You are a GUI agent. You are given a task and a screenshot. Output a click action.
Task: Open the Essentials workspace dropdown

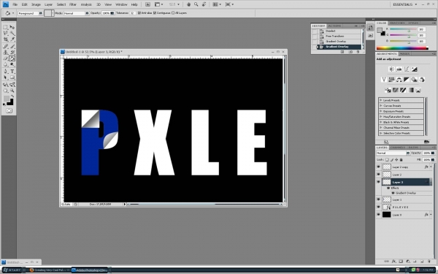coord(404,4)
